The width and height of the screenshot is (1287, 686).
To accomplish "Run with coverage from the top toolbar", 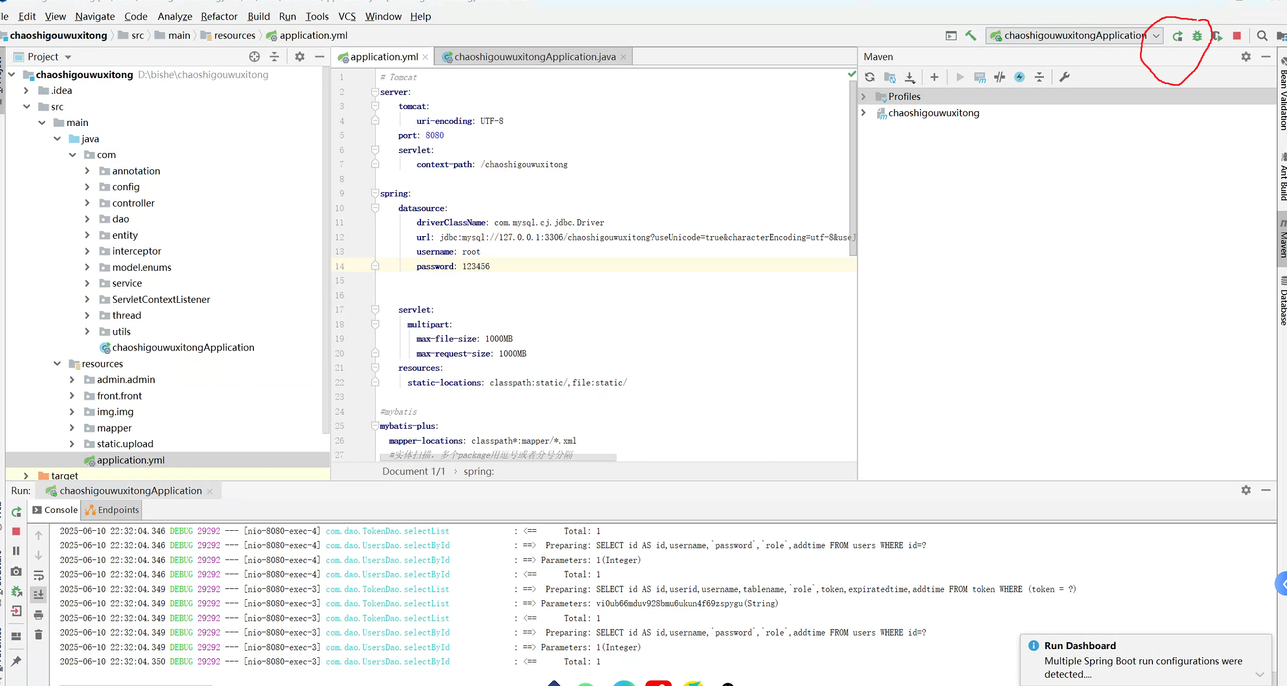I will (1218, 36).
